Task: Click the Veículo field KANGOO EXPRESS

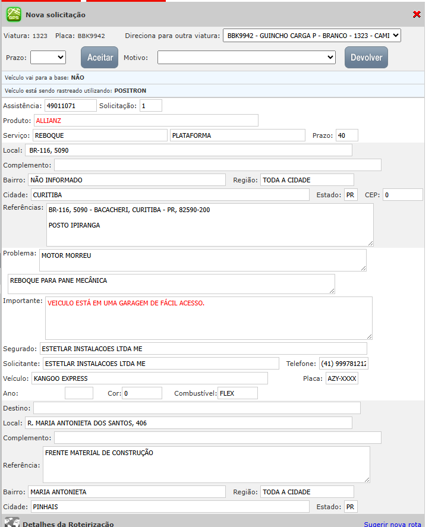Action: [149, 378]
